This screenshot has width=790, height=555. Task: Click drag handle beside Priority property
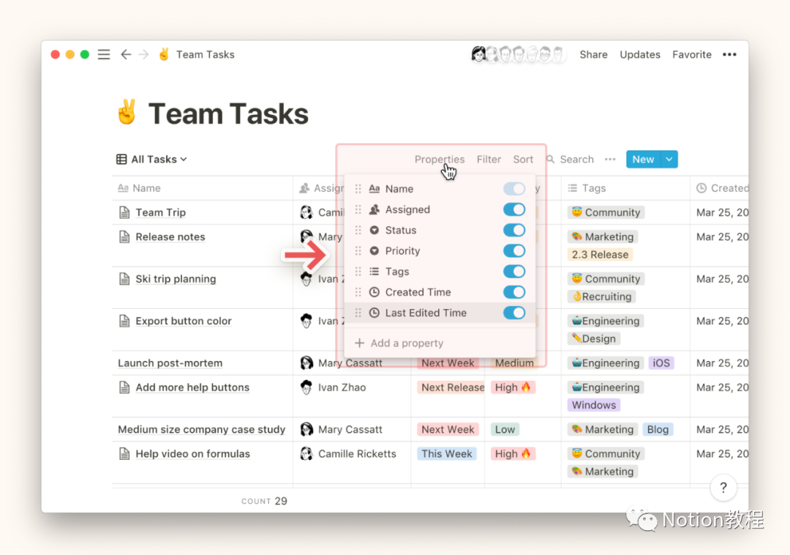tap(358, 251)
